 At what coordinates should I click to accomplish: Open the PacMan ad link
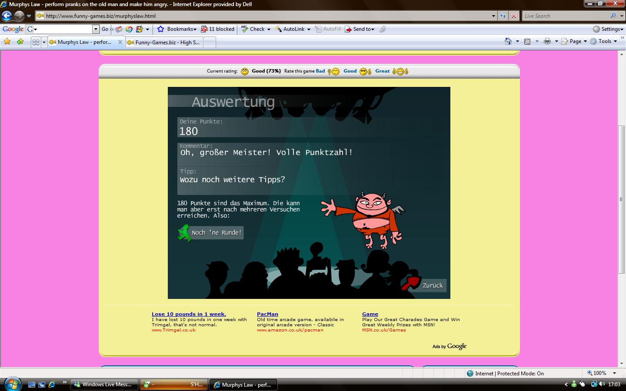[267, 314]
